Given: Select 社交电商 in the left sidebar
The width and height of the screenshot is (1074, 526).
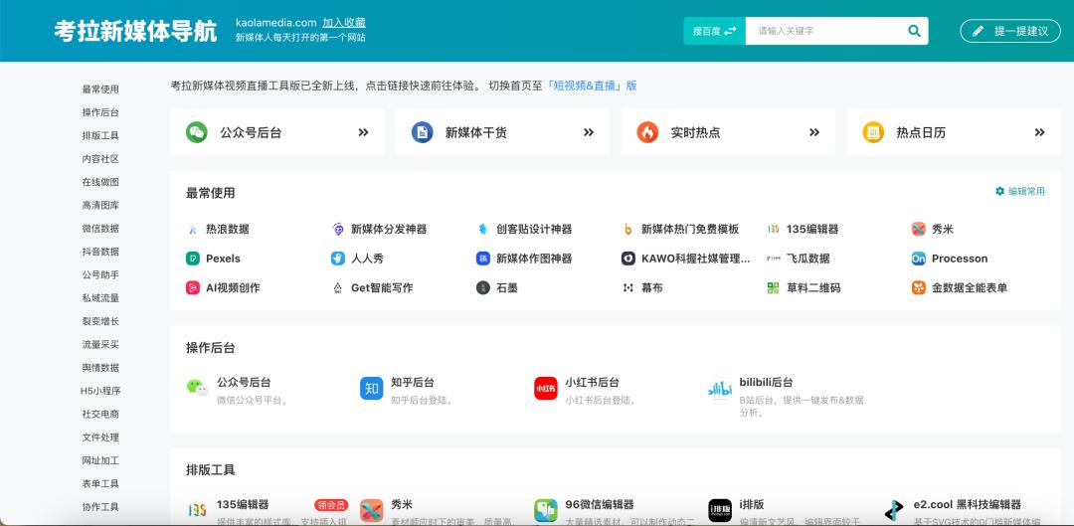Looking at the screenshot, I should tap(100, 415).
